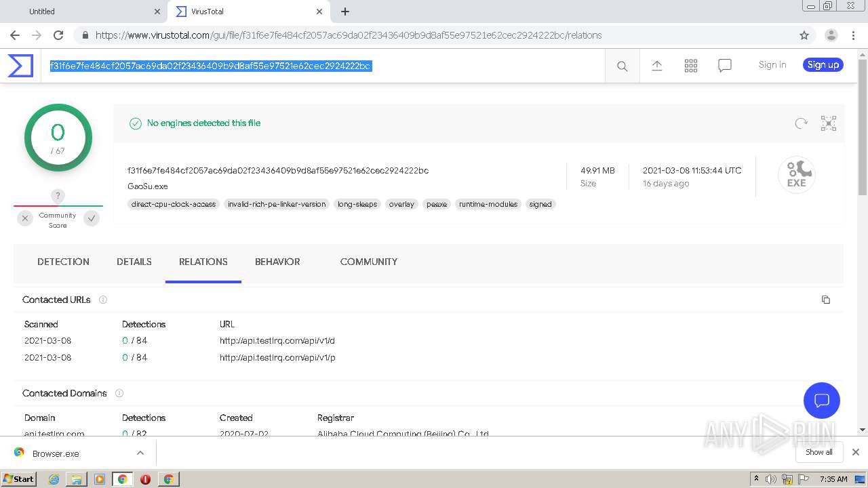868x488 pixels.
Task: Open Opera icon in taskbar
Action: (145, 479)
